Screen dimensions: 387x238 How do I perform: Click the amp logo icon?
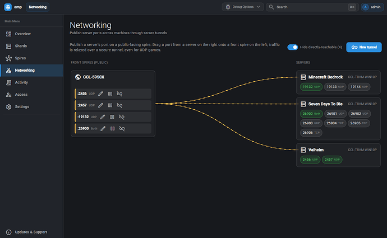8,7
